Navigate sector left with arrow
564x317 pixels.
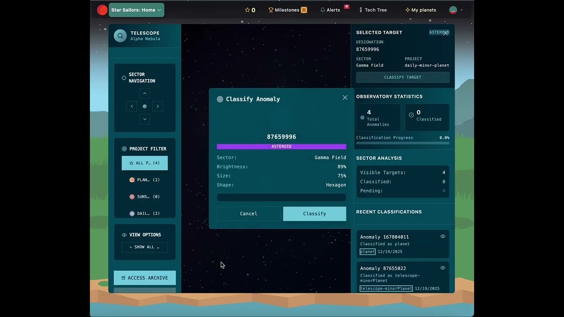point(131,106)
